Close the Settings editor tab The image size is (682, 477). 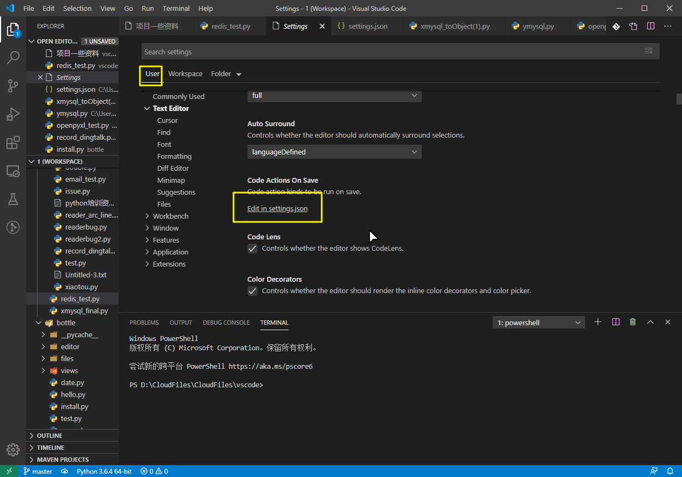coord(322,26)
